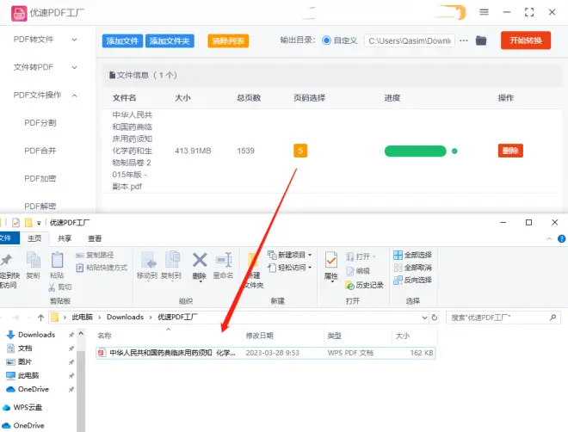Open the 新建项目 dropdown in ribbon

tap(291, 255)
